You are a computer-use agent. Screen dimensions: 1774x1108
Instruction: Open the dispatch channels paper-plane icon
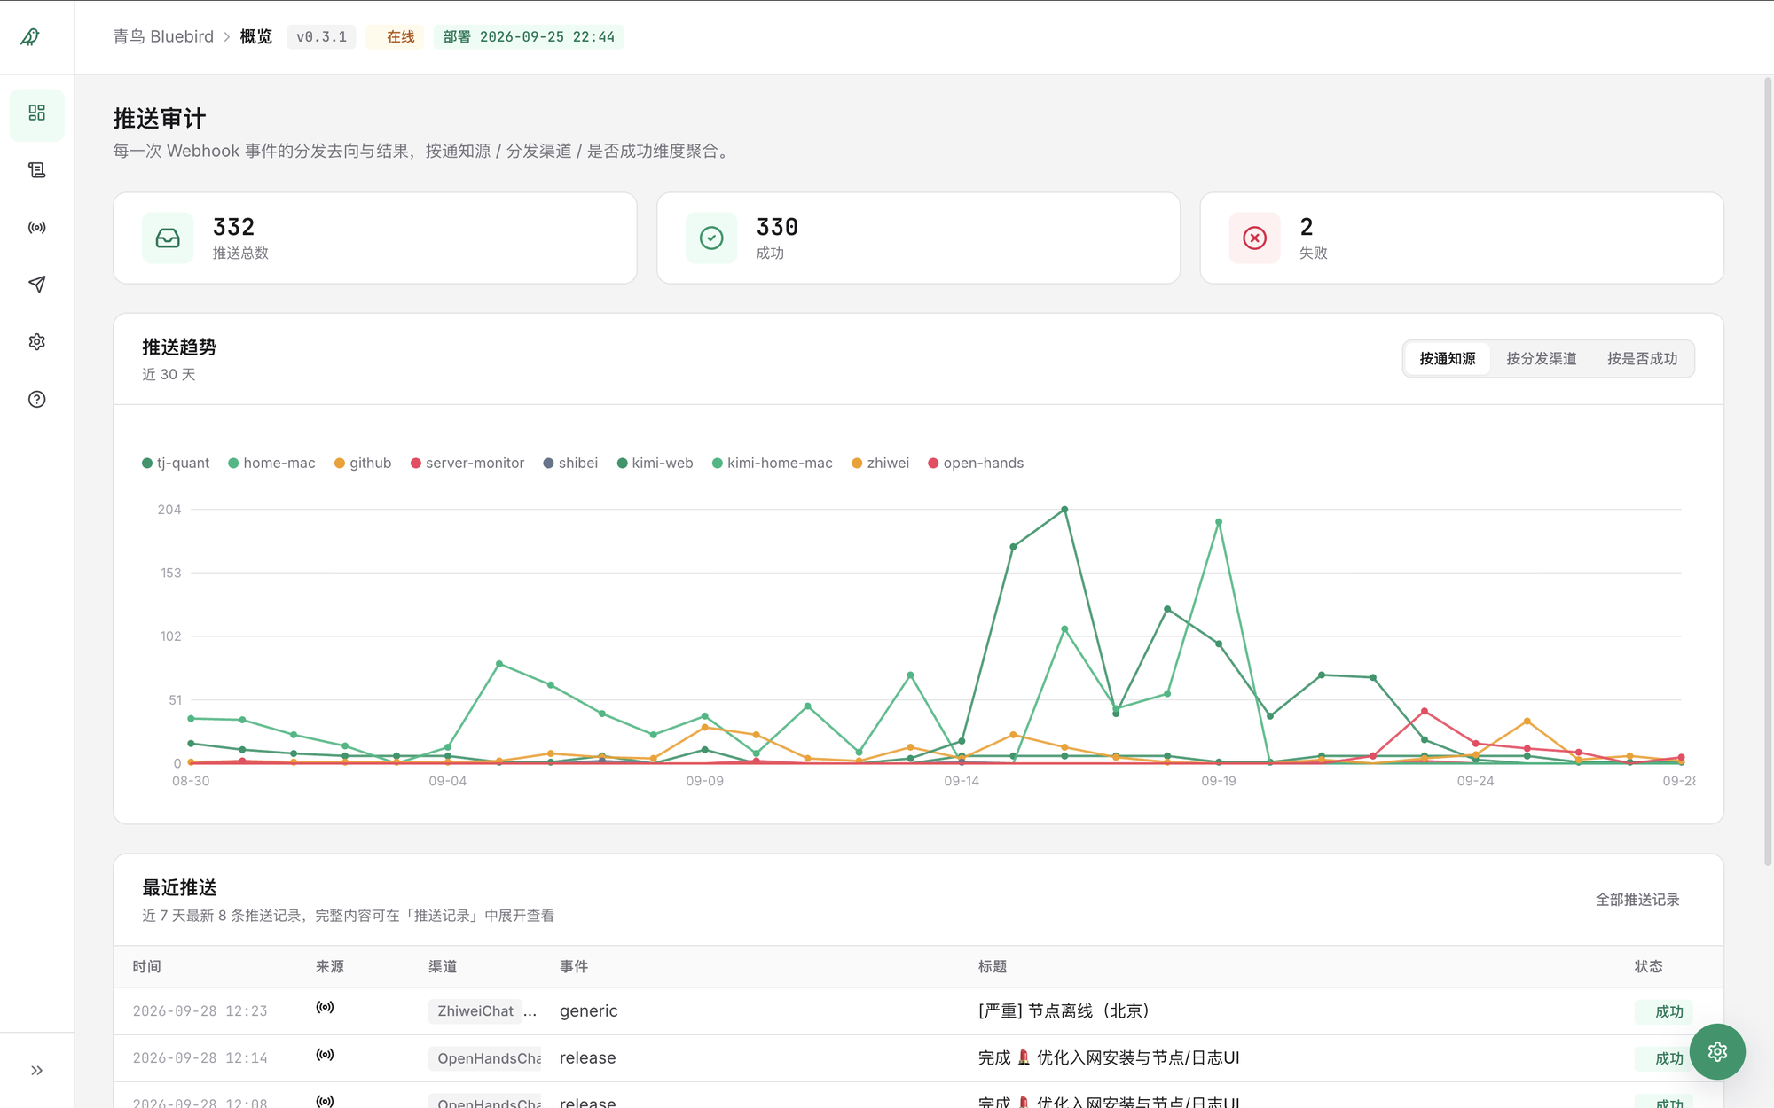tap(36, 285)
